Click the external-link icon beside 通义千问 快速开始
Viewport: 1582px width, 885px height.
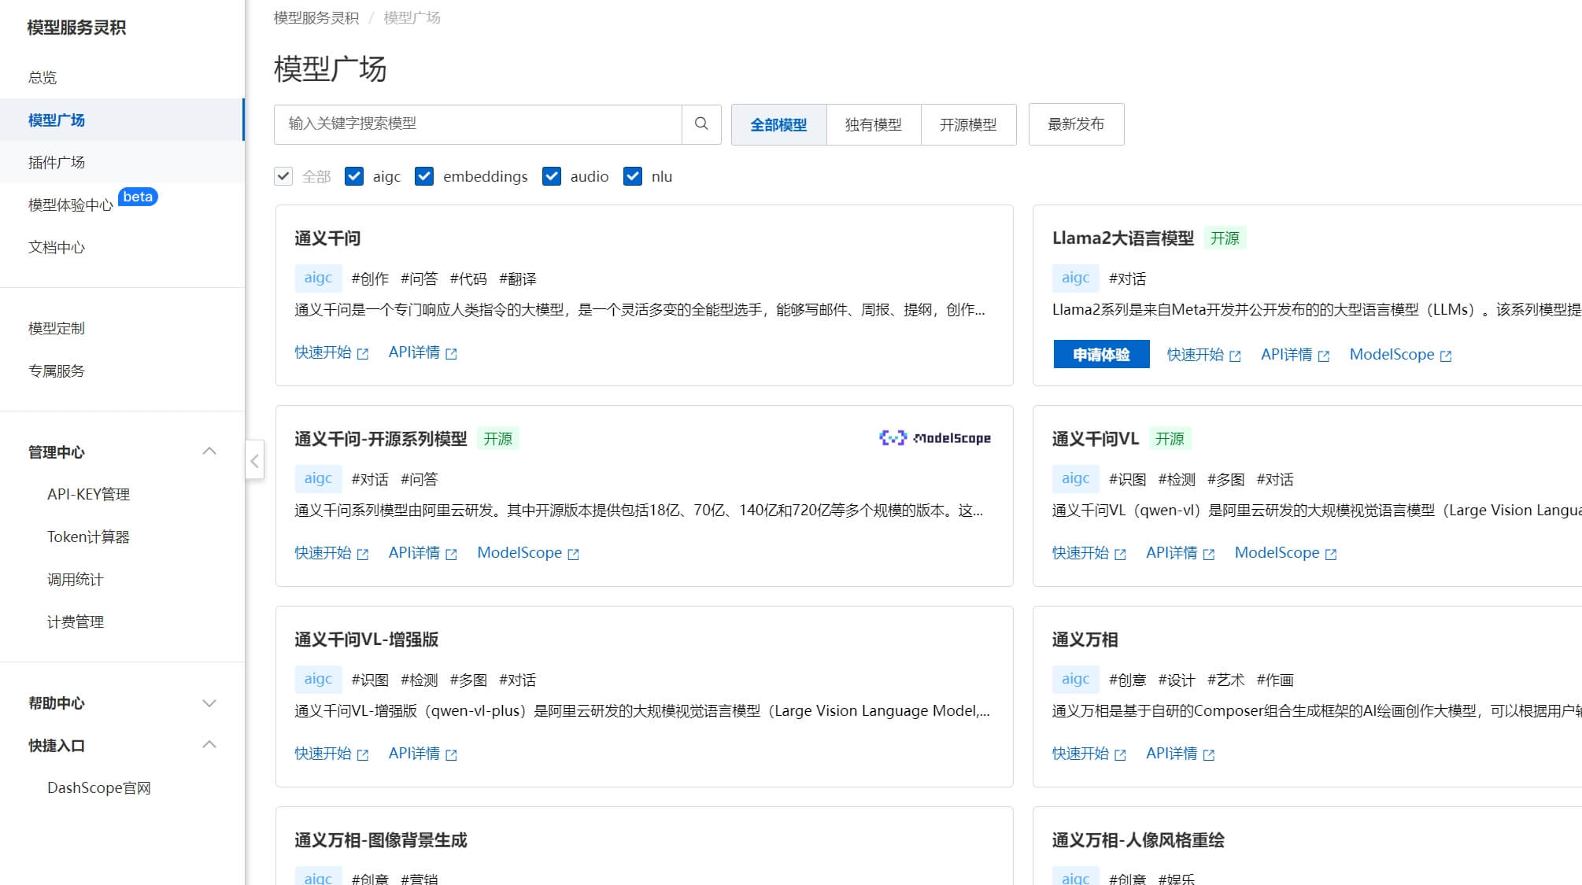pyautogui.click(x=363, y=354)
